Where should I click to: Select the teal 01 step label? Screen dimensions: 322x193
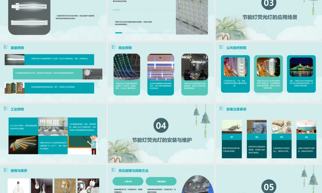[x=232, y=137]
